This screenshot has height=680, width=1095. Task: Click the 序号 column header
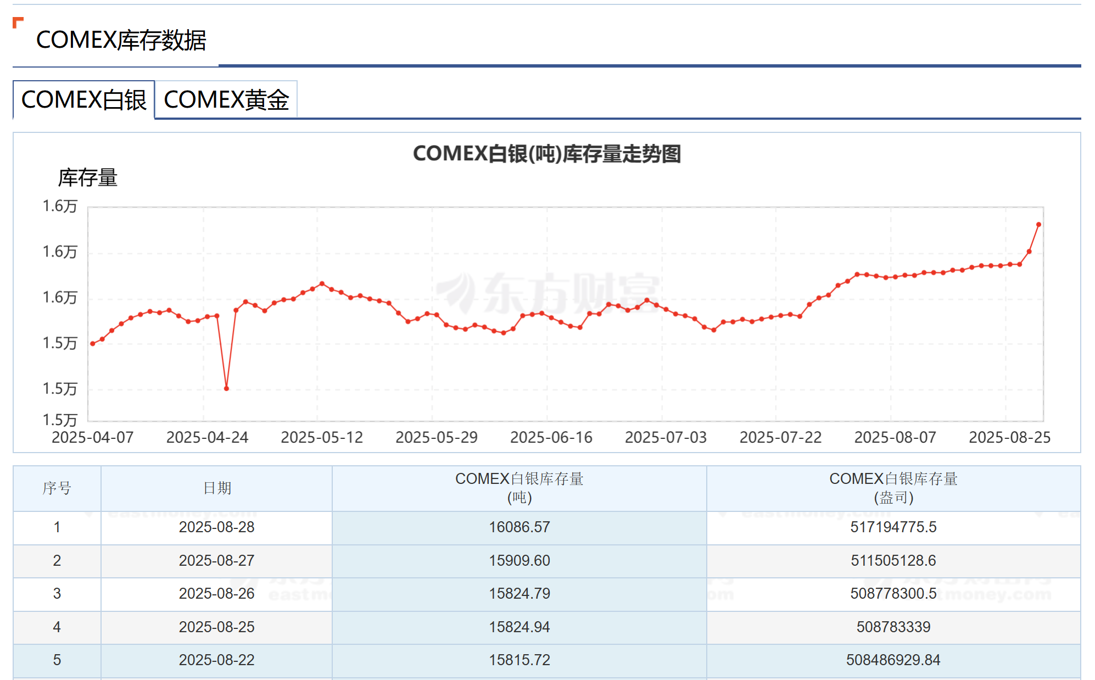(x=57, y=488)
